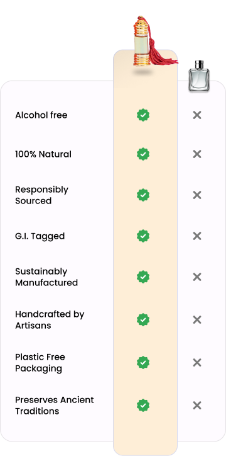This screenshot has width=226, height=456.
Task: Click the Handcrafted by Artisans text
Action: click(50, 319)
